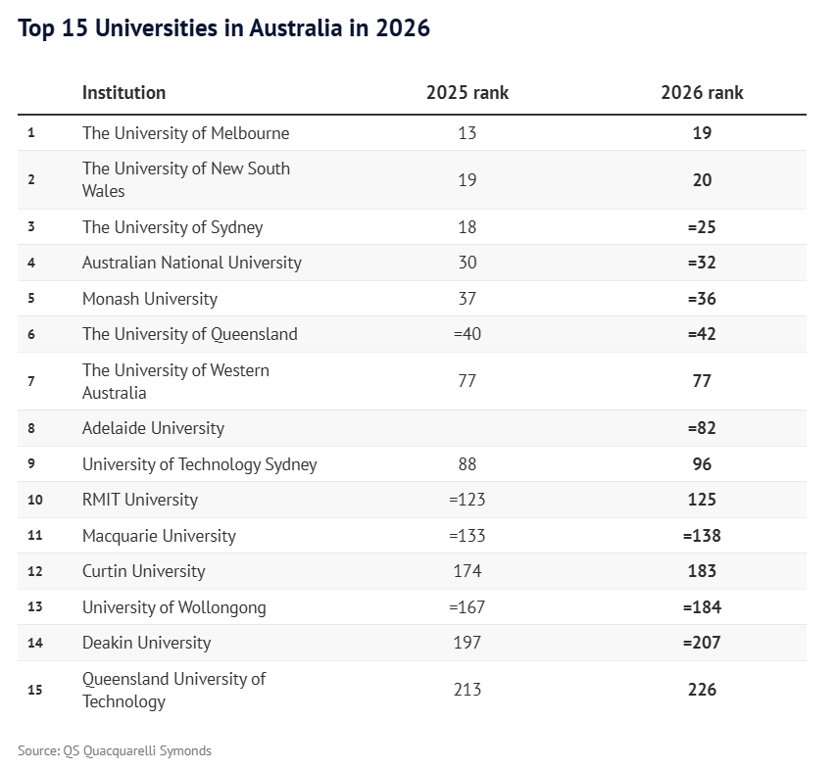The image size is (835, 771).
Task: Select University of Technology Sydney row
Action: [199, 464]
